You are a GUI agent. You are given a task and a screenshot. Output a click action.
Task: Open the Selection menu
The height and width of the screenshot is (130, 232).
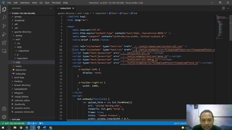[x=25, y=3]
